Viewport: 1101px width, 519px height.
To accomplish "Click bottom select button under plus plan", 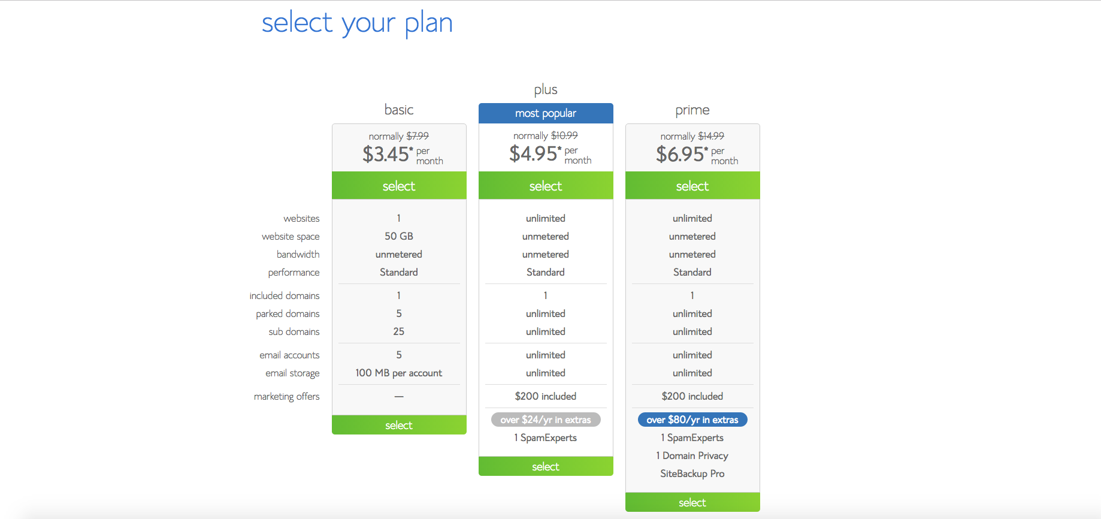I will click(546, 466).
